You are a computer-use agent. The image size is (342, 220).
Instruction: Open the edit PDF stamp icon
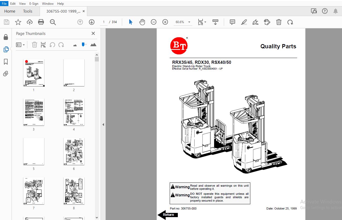coord(267,22)
